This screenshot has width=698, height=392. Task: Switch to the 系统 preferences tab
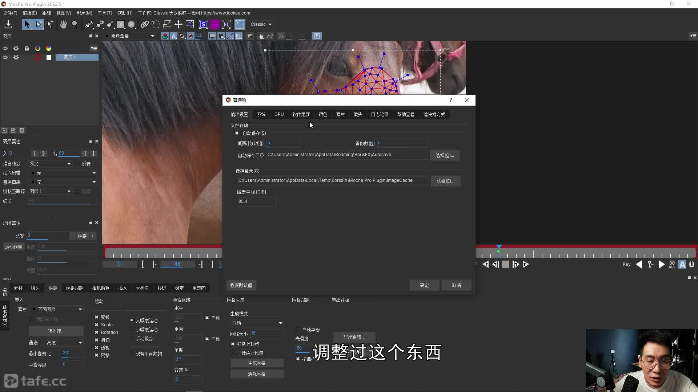(x=261, y=114)
